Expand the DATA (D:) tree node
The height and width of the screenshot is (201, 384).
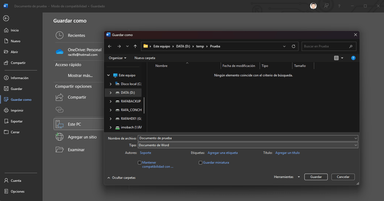pyautogui.click(x=110, y=93)
